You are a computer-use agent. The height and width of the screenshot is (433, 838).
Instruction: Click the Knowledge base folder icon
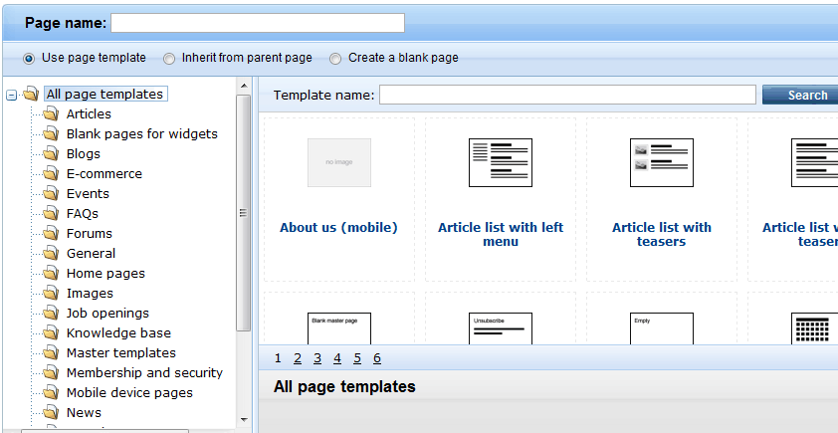point(51,332)
